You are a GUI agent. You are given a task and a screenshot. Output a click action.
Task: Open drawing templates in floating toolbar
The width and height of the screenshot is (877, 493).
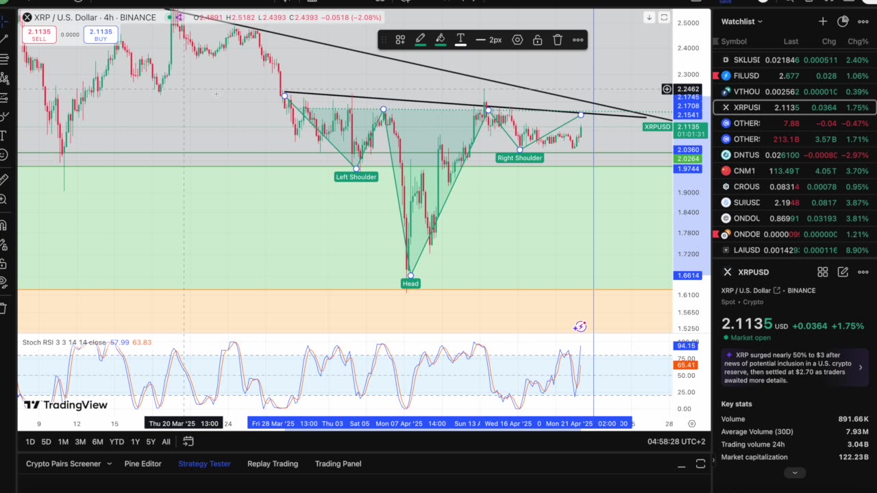(x=400, y=40)
